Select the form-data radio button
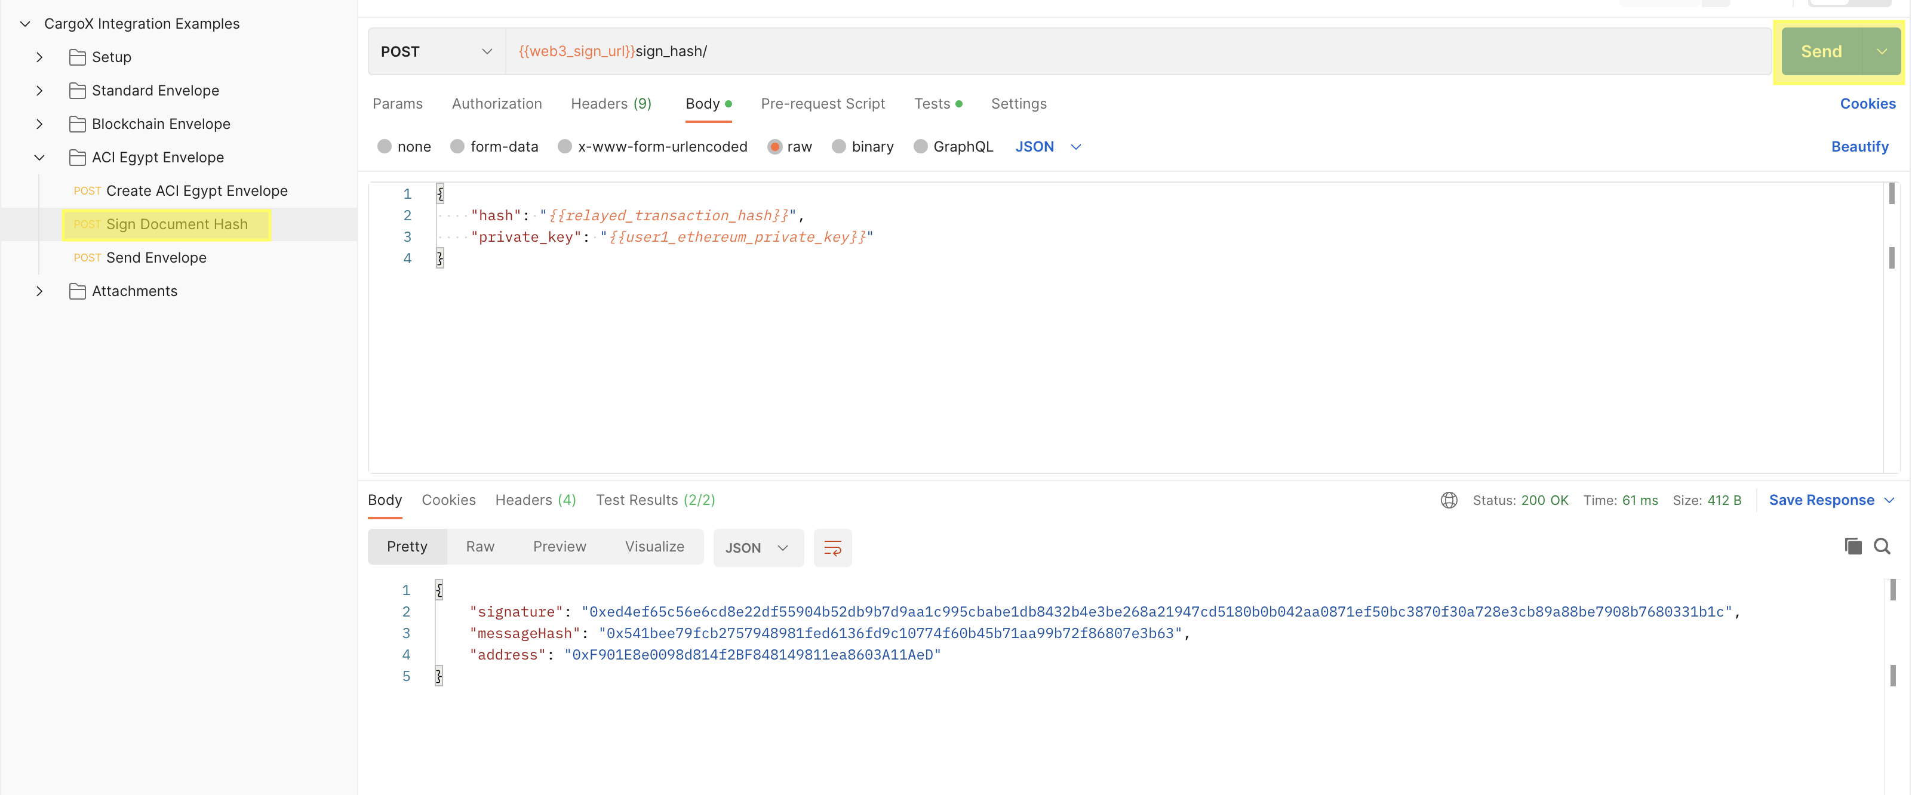The width and height of the screenshot is (1912, 795). [457, 147]
